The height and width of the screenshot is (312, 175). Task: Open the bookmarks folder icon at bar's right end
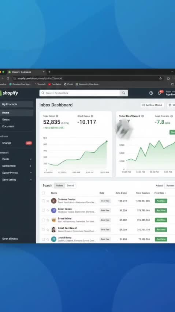click(172, 84)
